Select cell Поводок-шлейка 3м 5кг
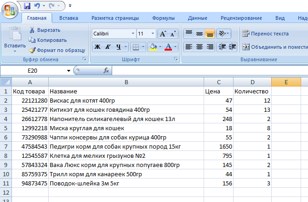 point(126,183)
